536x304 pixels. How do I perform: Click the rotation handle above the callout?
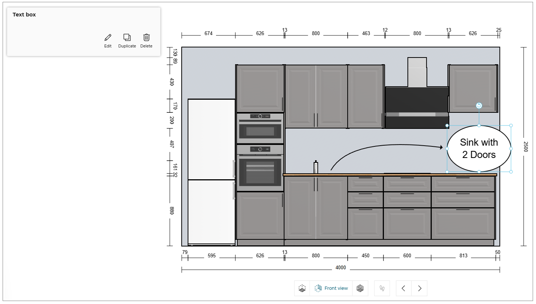pyautogui.click(x=479, y=105)
